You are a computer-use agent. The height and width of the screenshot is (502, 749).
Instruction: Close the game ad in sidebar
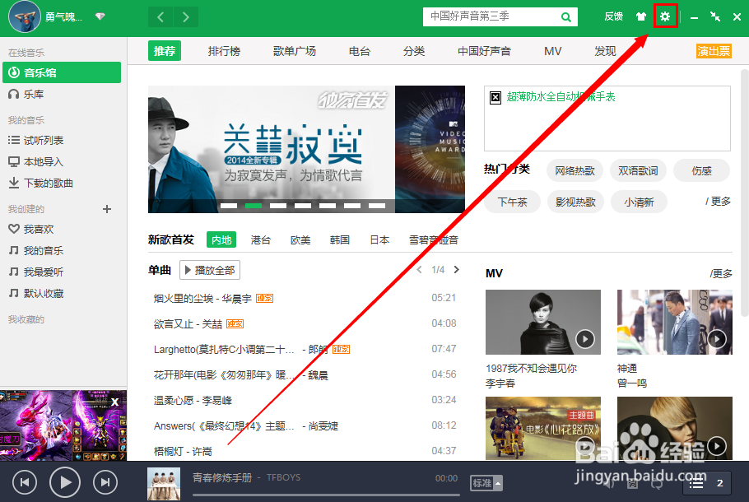tap(114, 402)
